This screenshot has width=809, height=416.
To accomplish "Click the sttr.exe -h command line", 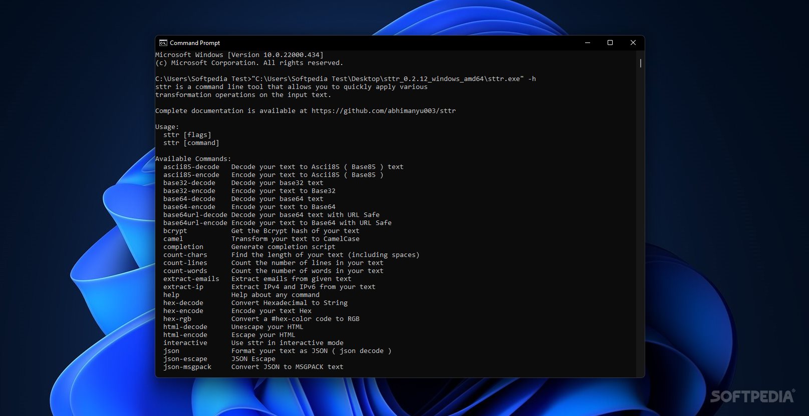I will coord(346,79).
